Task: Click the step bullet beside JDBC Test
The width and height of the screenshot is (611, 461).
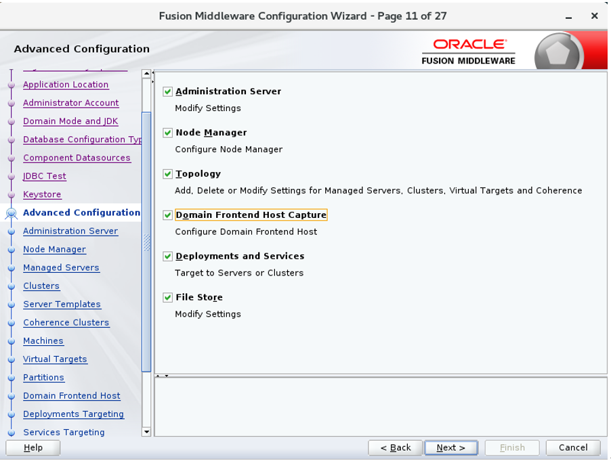Action: coord(12,177)
